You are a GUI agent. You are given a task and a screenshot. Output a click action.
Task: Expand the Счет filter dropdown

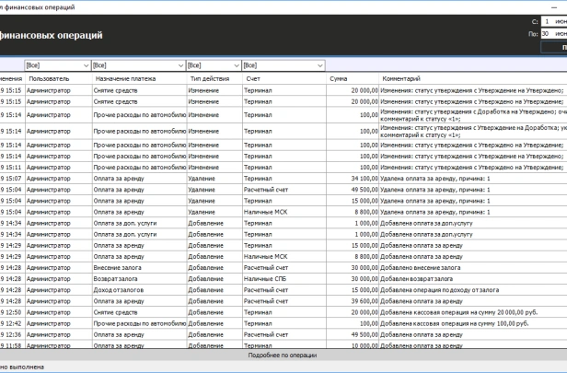click(318, 65)
